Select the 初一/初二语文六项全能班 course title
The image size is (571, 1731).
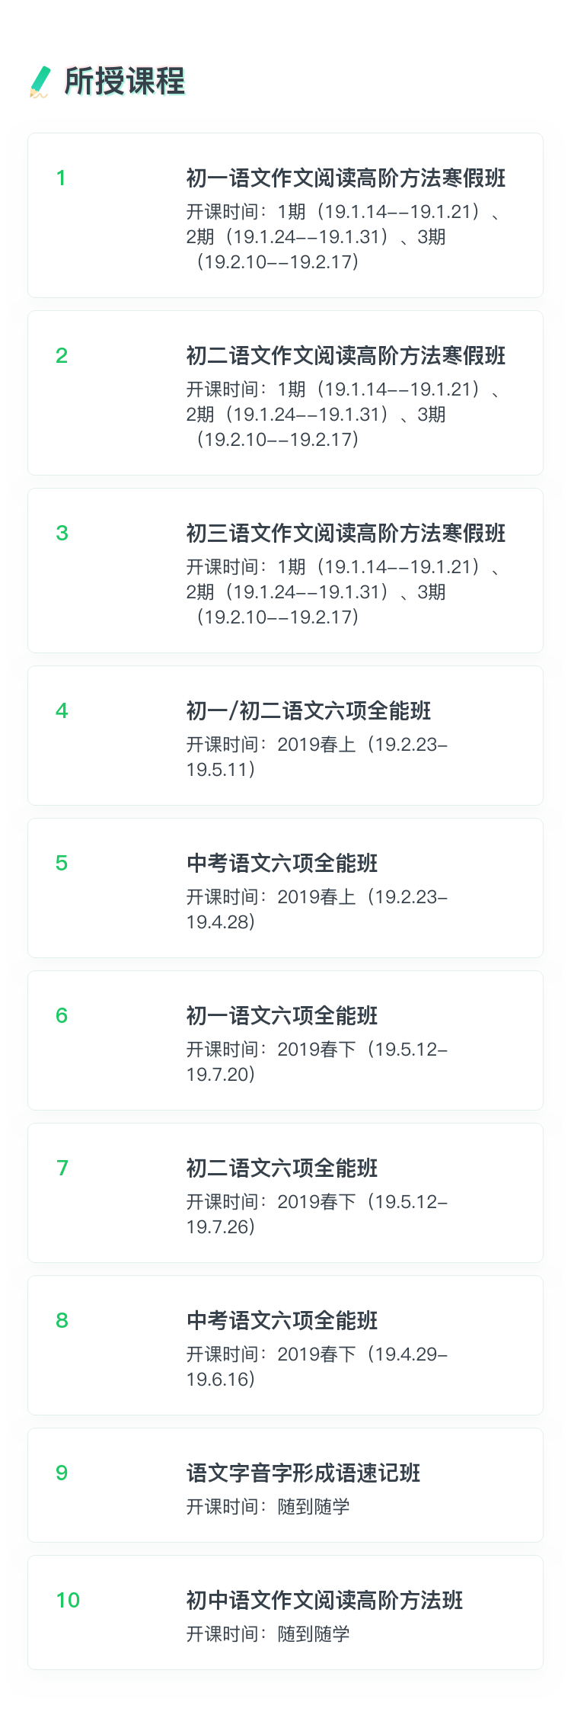click(x=308, y=711)
